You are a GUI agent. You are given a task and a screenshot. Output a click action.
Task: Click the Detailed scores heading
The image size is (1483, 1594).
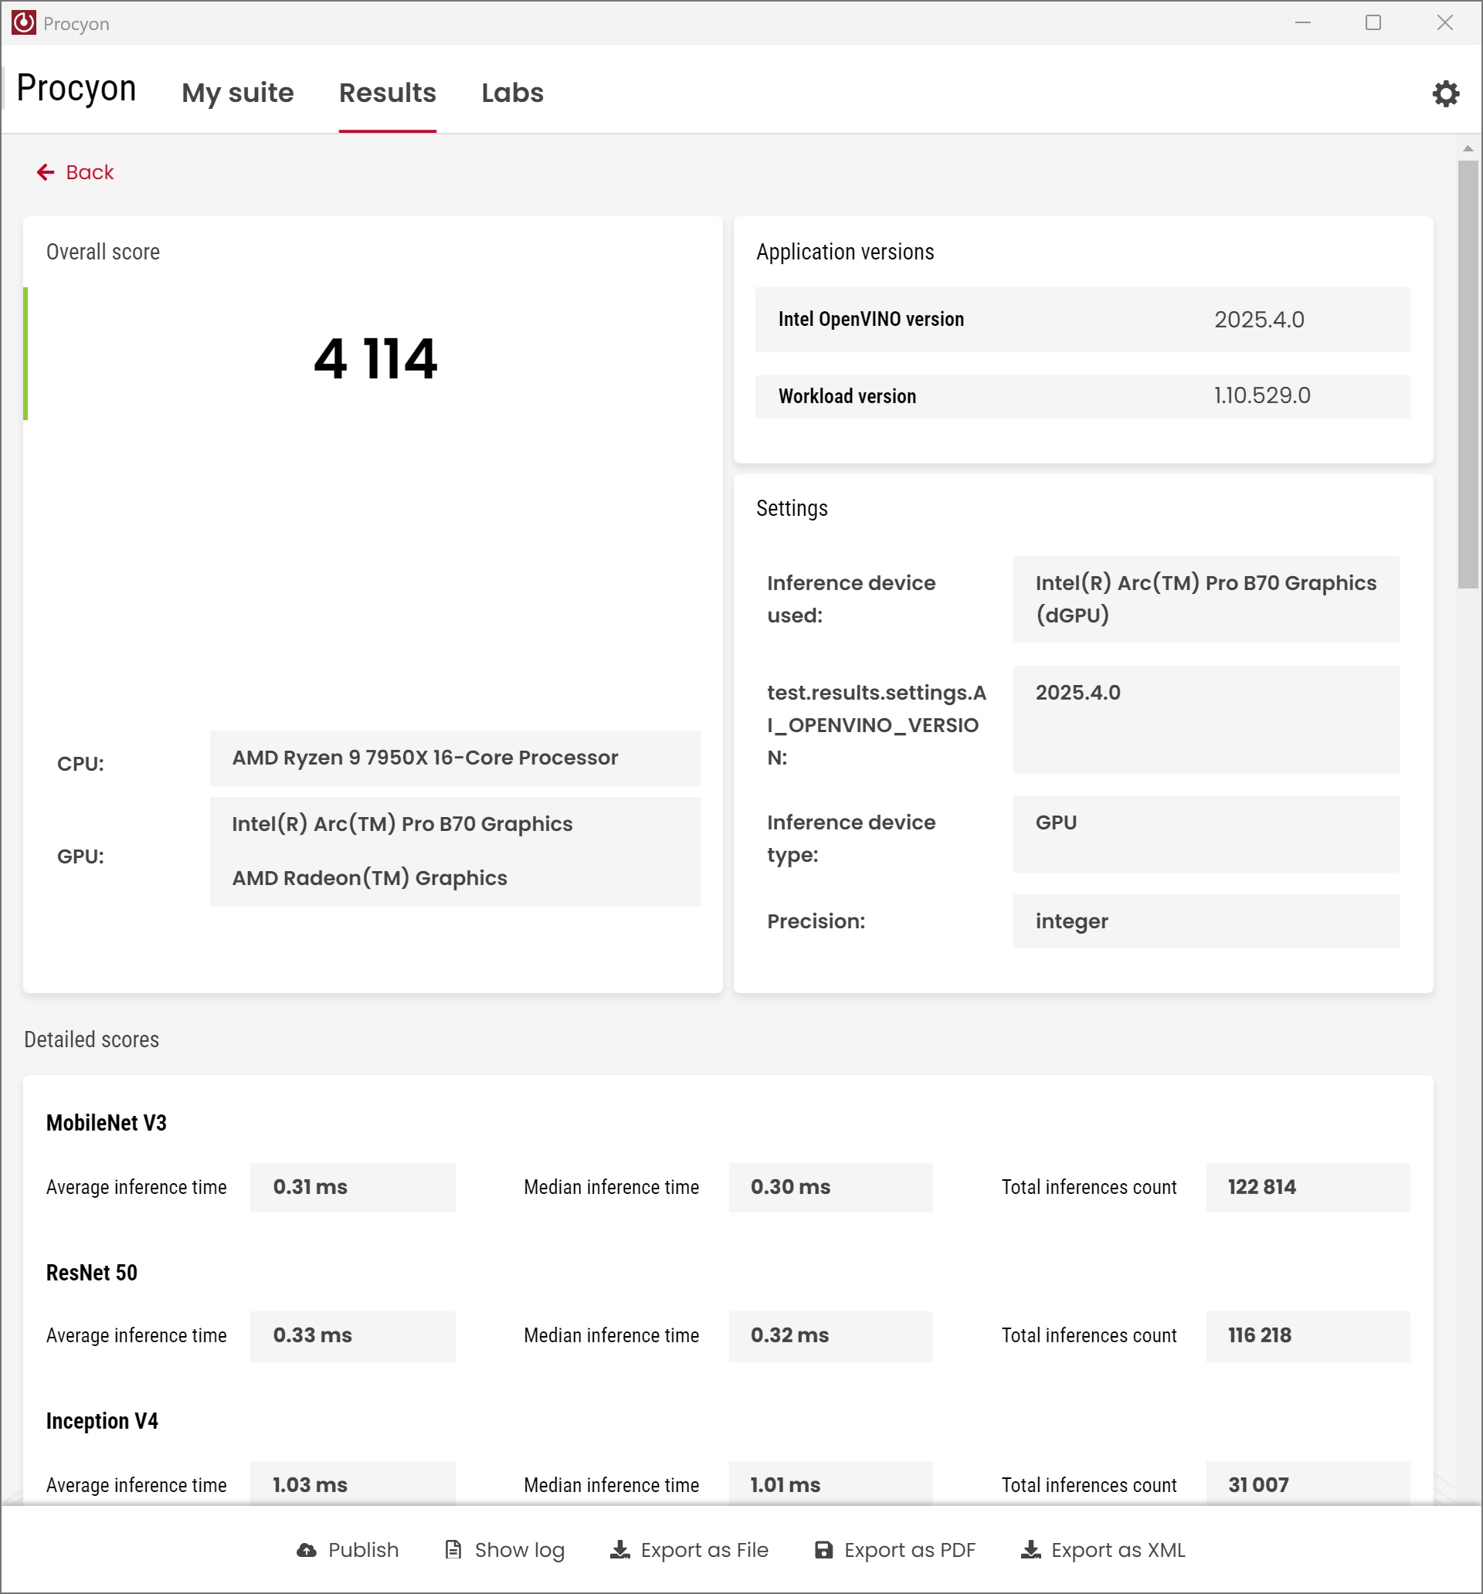pyautogui.click(x=91, y=1039)
